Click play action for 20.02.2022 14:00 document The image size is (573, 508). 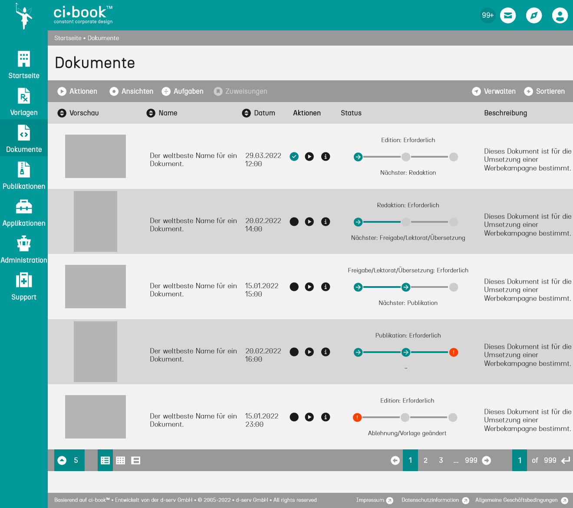[309, 221]
